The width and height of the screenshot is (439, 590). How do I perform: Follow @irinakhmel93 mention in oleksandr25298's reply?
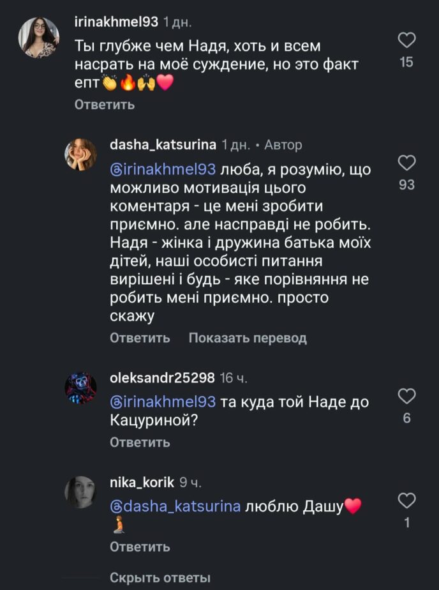click(163, 402)
